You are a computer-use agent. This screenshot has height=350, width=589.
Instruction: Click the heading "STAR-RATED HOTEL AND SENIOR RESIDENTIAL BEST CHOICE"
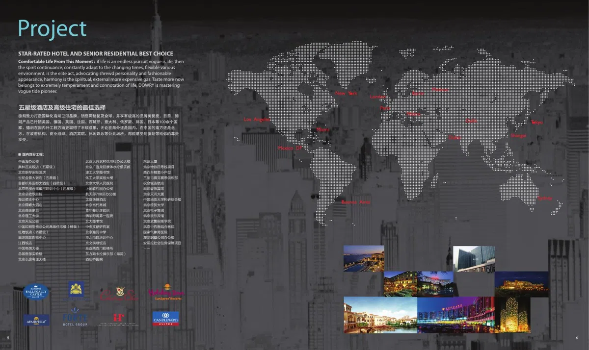(x=96, y=53)
